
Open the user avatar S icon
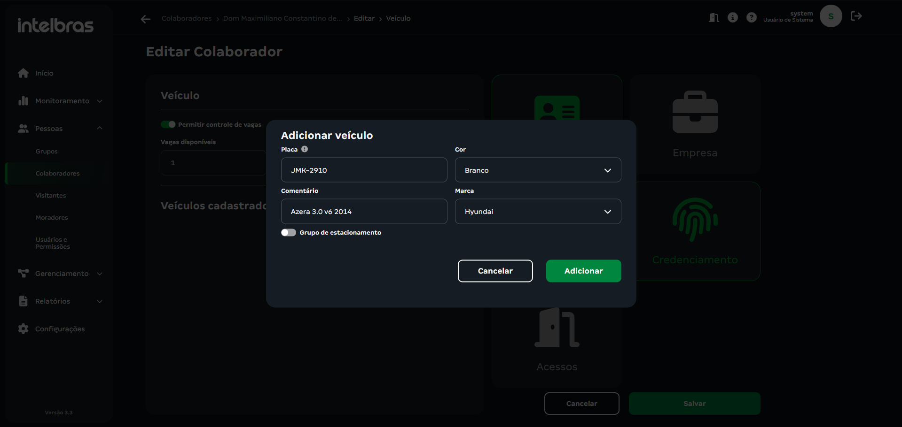point(831,16)
